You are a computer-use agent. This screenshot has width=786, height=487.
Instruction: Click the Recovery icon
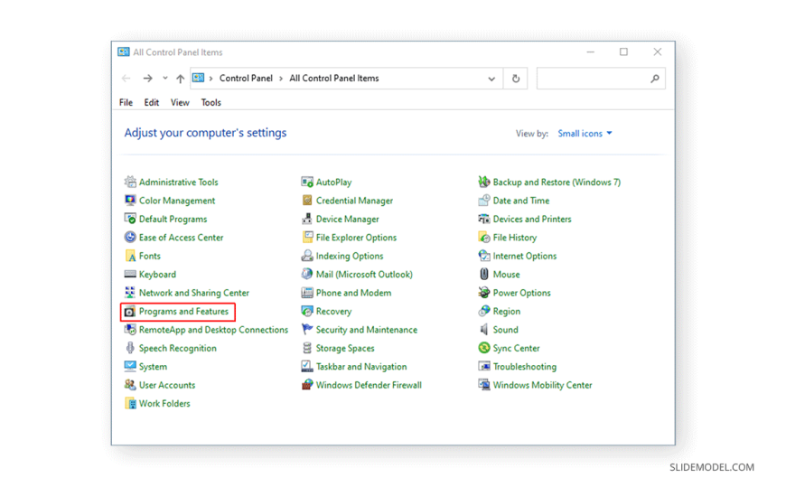point(307,311)
